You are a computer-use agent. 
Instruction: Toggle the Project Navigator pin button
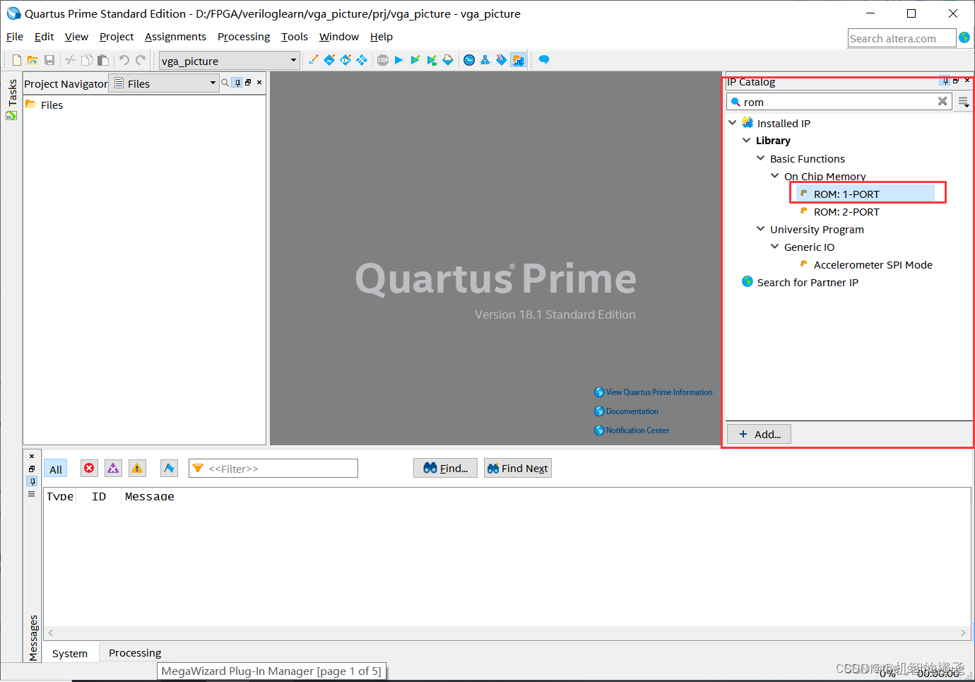[x=237, y=83]
